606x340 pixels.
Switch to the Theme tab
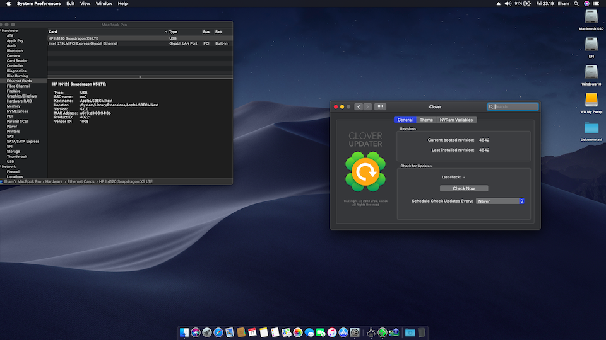click(x=427, y=120)
